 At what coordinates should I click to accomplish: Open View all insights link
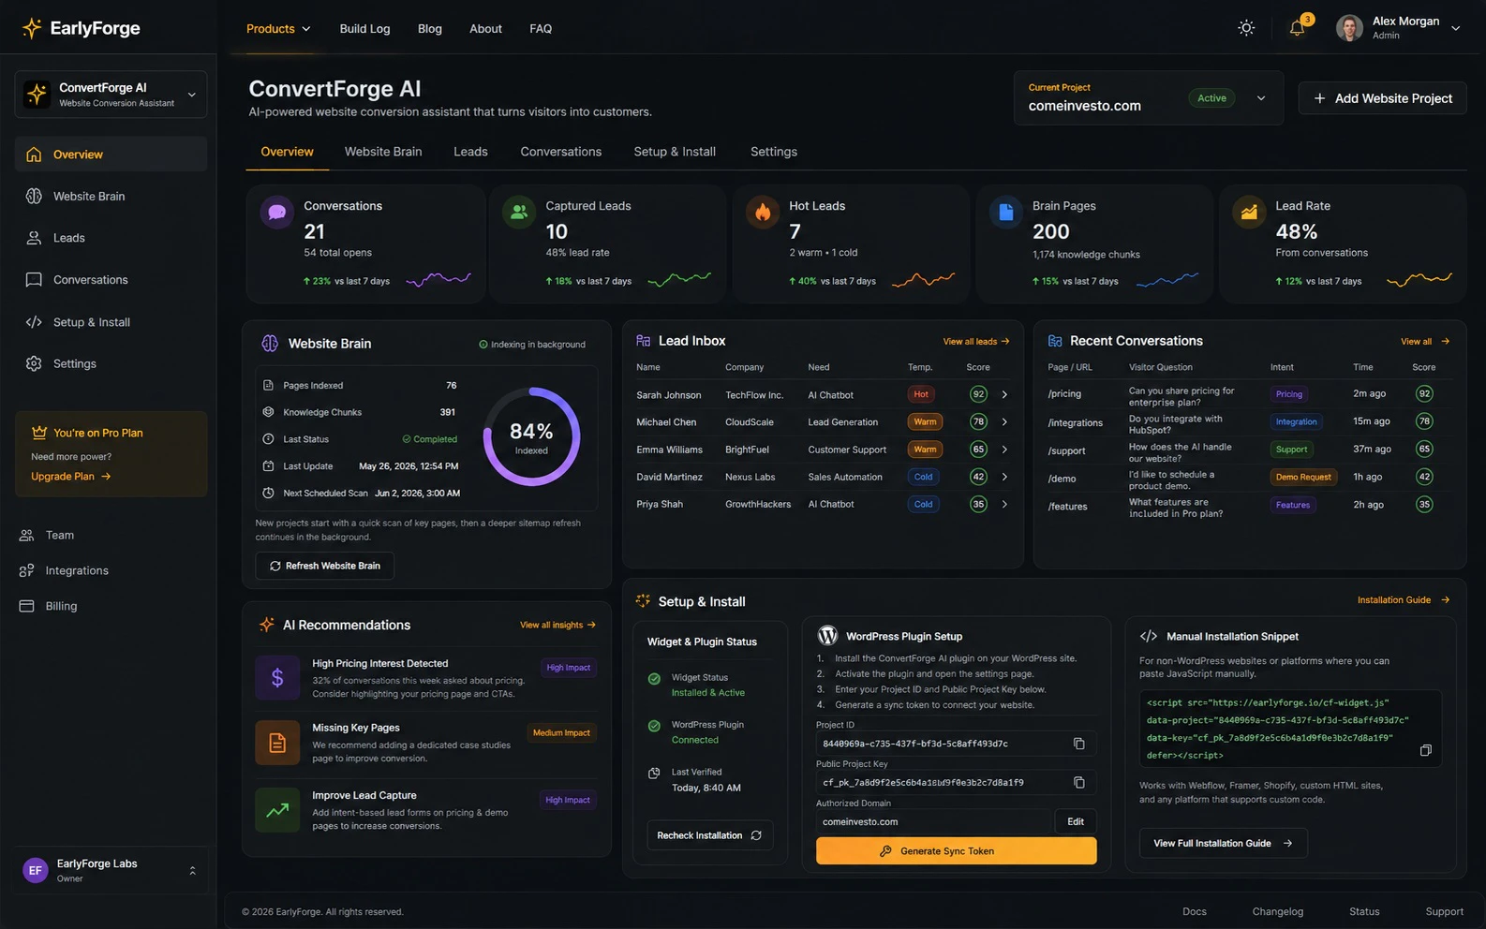click(558, 625)
